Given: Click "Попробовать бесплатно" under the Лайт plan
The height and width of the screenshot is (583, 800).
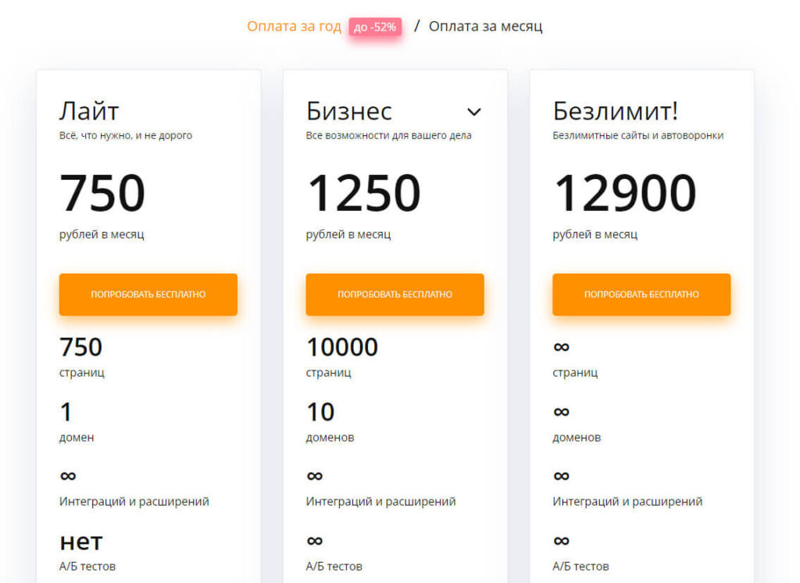Looking at the screenshot, I should point(148,295).
